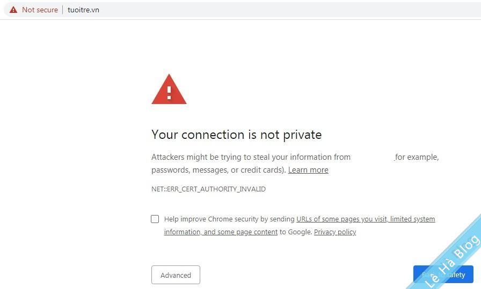Click the "Not secure" site status label

(x=40, y=10)
